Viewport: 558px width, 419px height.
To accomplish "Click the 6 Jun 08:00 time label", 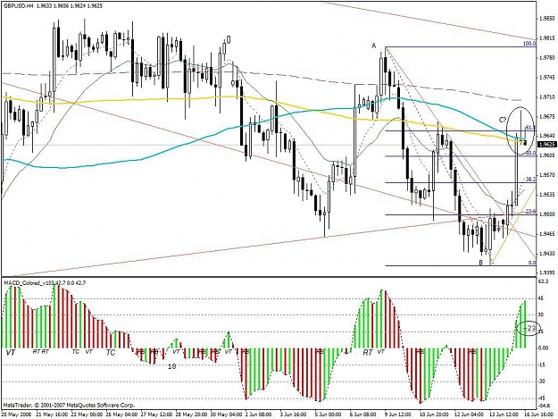I will 363,415.
